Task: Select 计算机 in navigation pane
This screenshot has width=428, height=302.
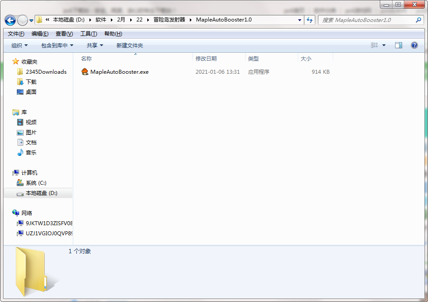Action: click(x=29, y=173)
